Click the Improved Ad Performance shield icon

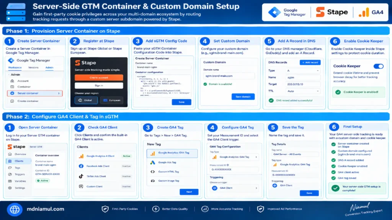tap(260, 209)
